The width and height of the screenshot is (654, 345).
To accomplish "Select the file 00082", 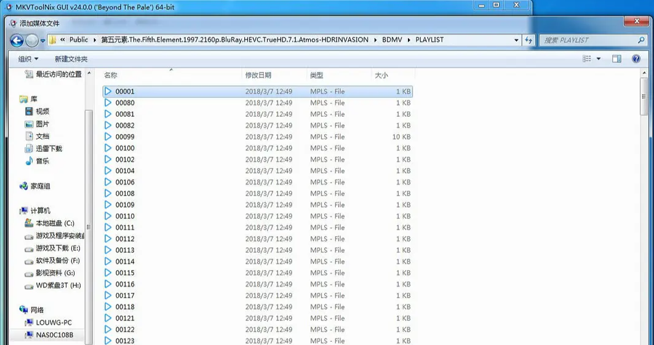I will click(257, 125).
